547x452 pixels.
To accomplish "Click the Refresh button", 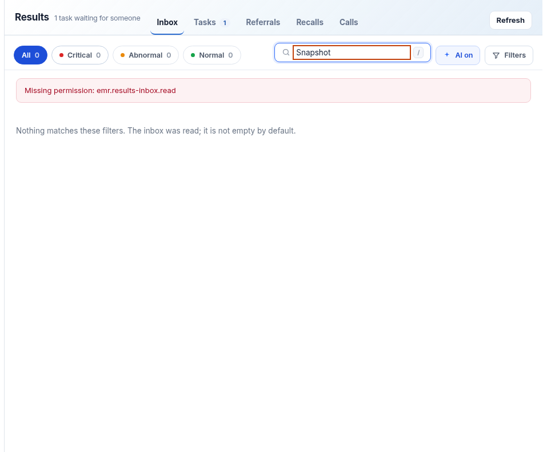I will (x=510, y=20).
